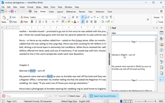This screenshot has height=103, width=165.
Task: Click the Align Right icon
Action: [91, 22]
